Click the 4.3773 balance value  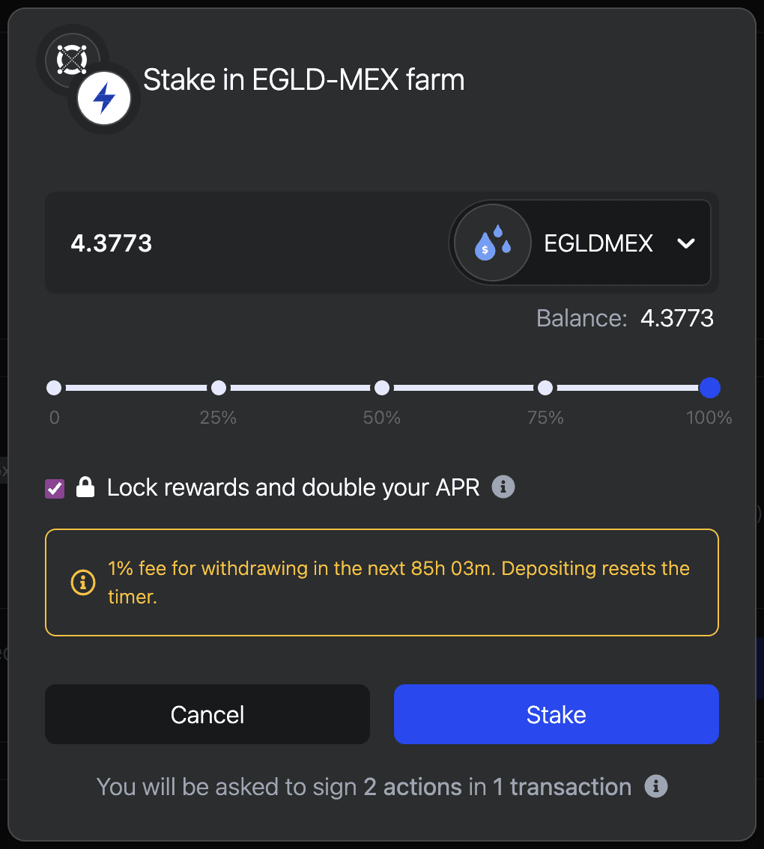coord(677,318)
